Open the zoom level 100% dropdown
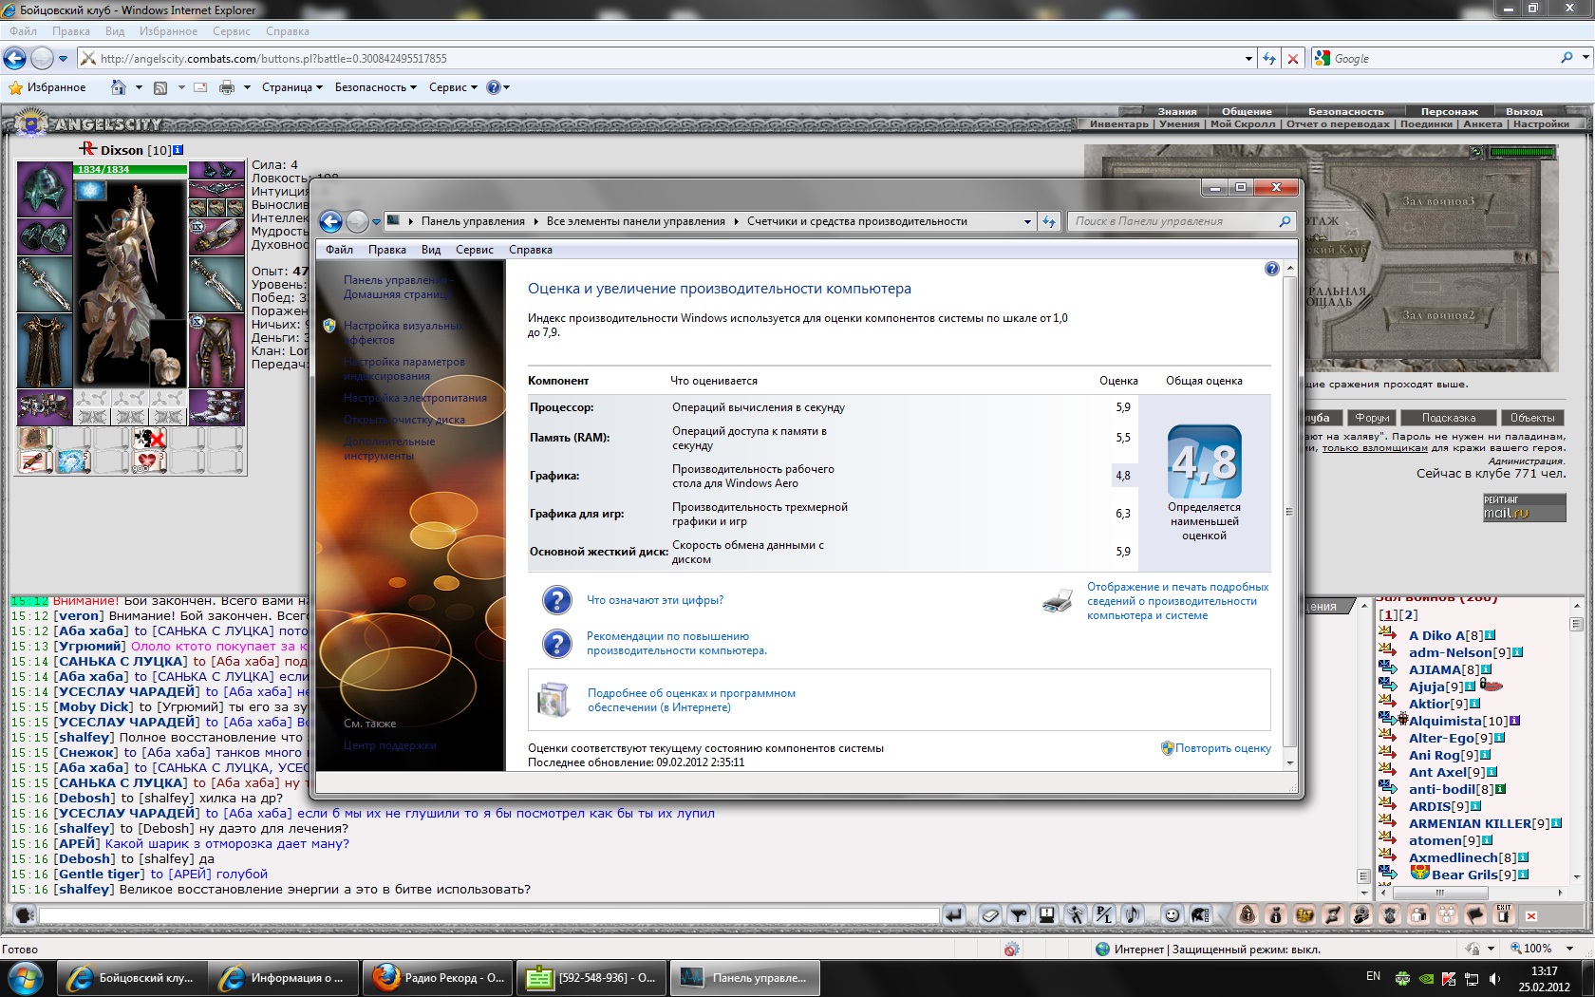 coord(1569,949)
